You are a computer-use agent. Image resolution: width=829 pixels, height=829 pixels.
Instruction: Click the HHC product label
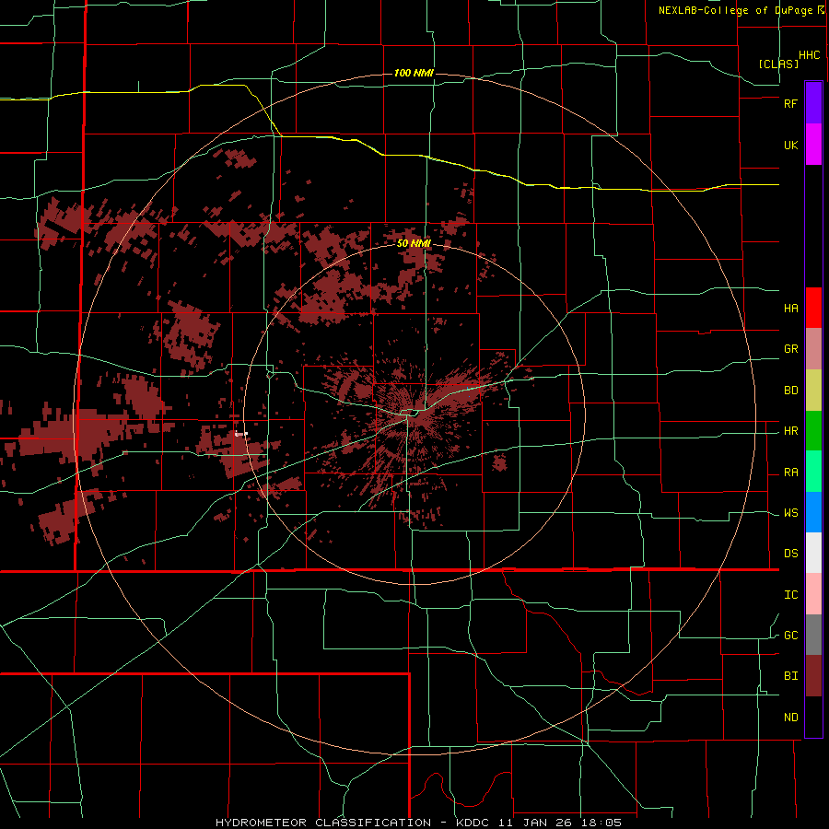pos(810,55)
